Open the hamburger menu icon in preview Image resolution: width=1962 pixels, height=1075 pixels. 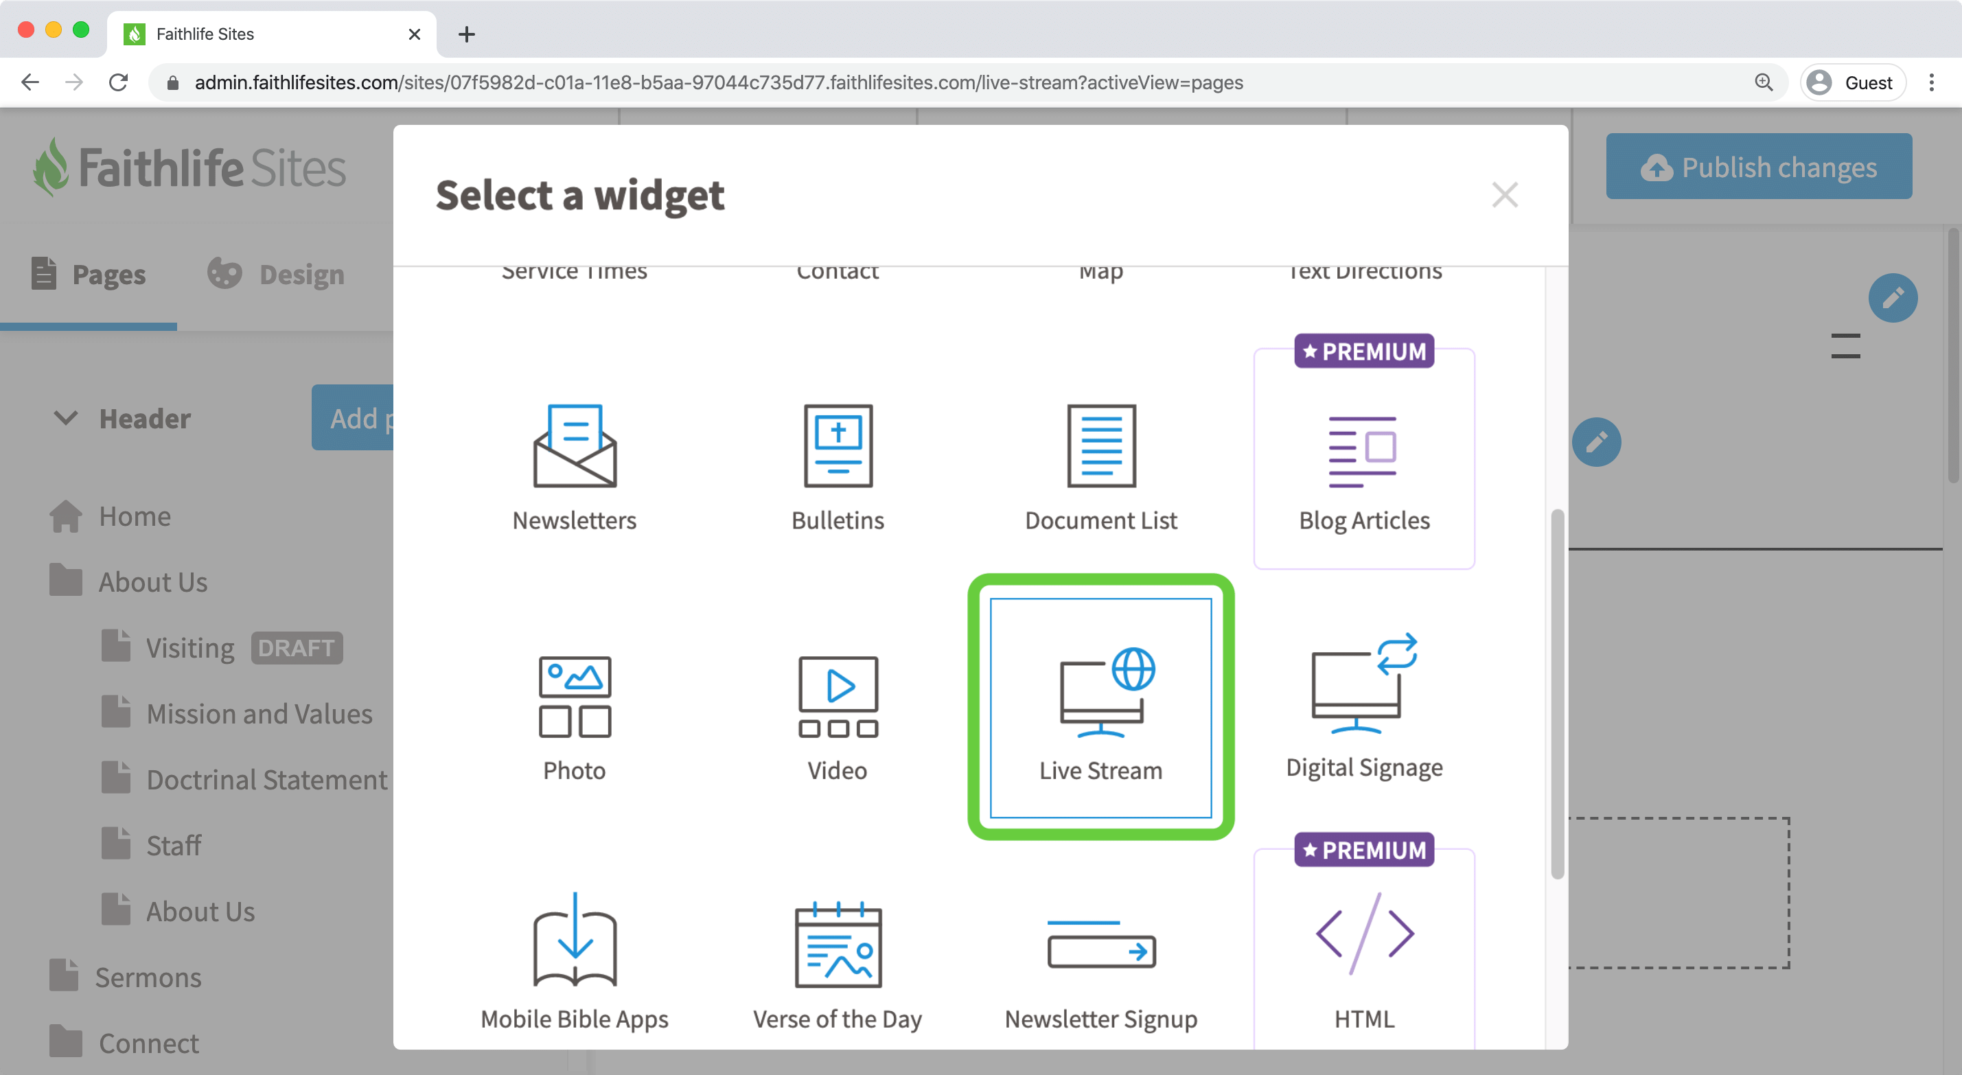[x=1845, y=346]
